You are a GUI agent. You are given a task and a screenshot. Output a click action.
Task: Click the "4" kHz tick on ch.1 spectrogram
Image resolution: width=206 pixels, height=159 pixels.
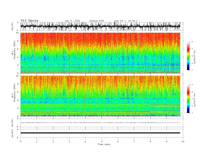pyautogui.click(x=18, y=57)
